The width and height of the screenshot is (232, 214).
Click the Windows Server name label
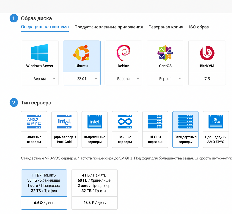(x=40, y=66)
